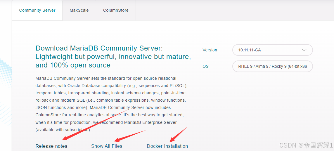Open the MaxScale tab
334x151 pixels.
pyautogui.click(x=79, y=10)
